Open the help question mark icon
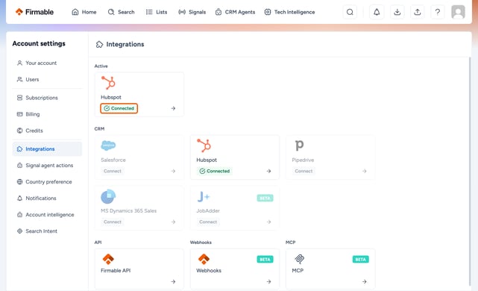 click(x=438, y=12)
